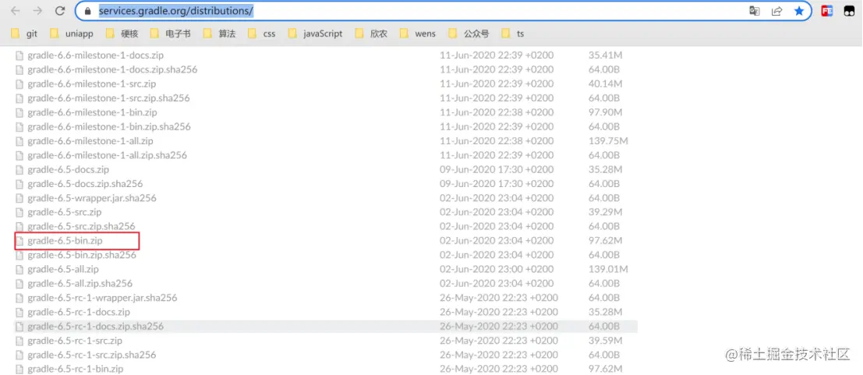Screen dimensions: 863x375
Task: Click file icon beside gradle-6.5-all.zip
Action: 20,269
